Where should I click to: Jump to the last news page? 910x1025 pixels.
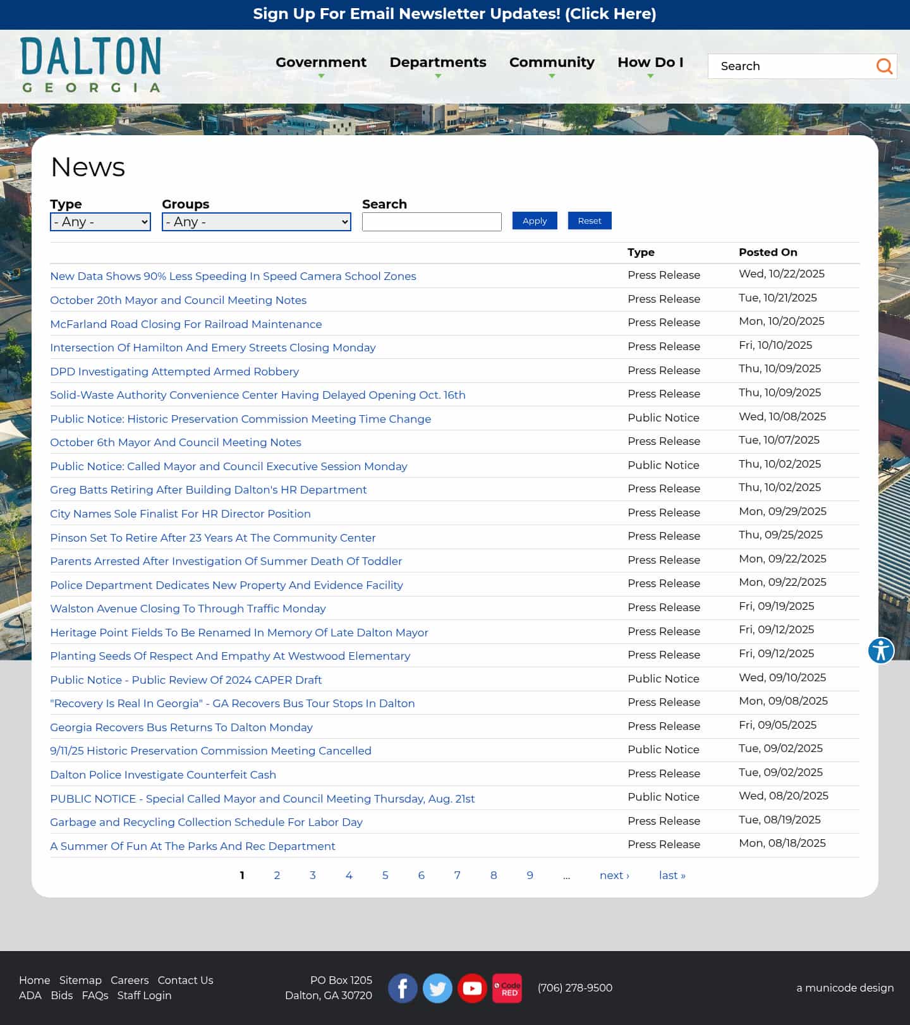click(672, 875)
